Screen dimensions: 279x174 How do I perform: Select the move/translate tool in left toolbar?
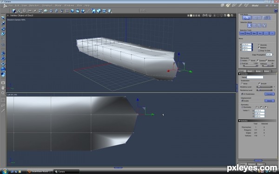tap(3, 59)
